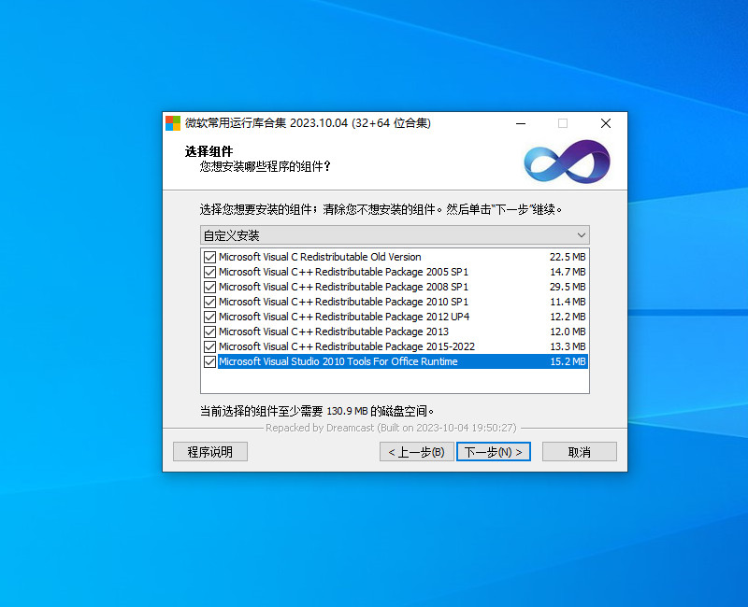The image size is (748, 607).
Task: Uncheck Microsoft Visual C++ Package 2013
Action: pos(209,332)
